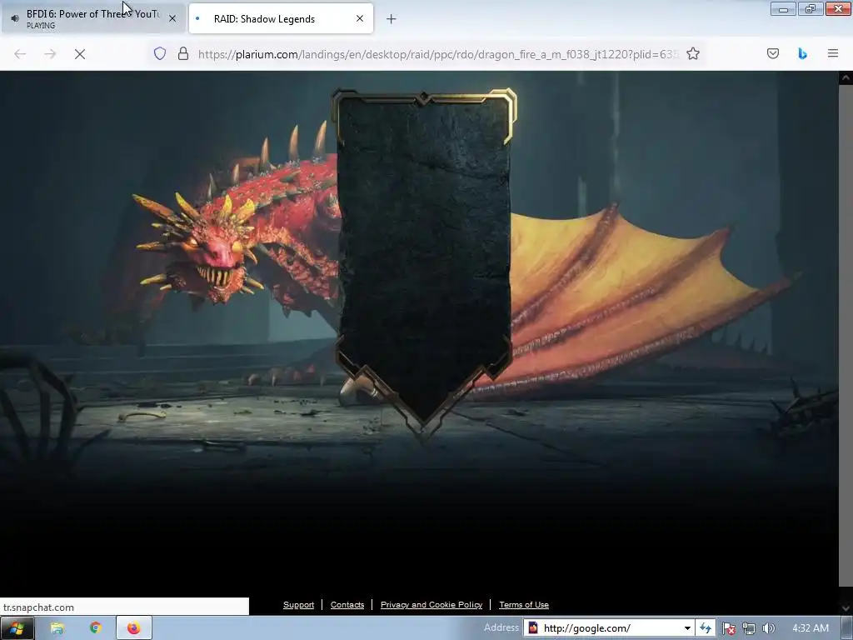Open Windows Explorer from taskbar
Screen dimensions: 853x640
[x=57, y=628]
